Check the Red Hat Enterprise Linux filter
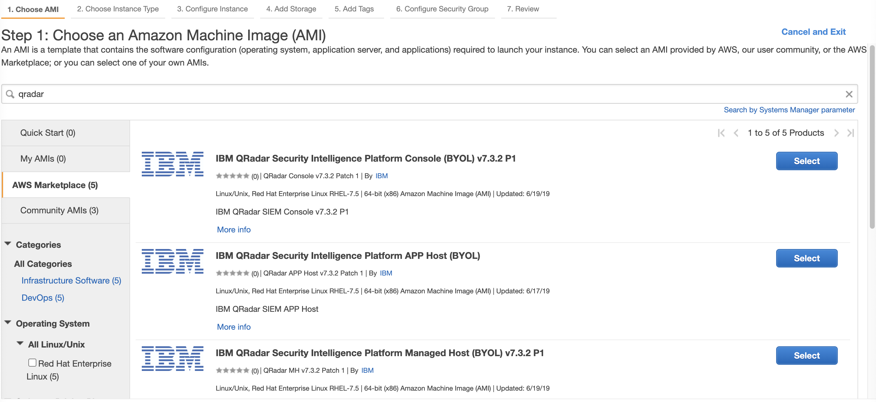Image resolution: width=876 pixels, height=402 pixels. (x=32, y=363)
